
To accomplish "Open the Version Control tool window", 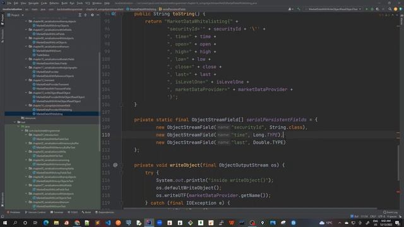I will pos(35,212).
